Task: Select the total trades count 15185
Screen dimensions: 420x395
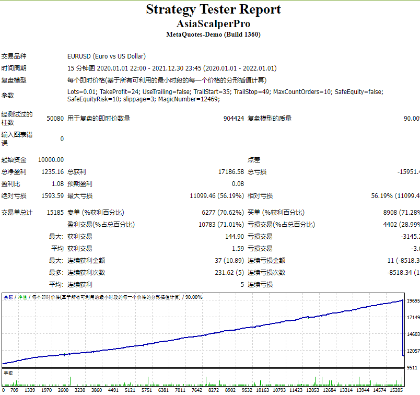Action: pyautogui.click(x=55, y=213)
